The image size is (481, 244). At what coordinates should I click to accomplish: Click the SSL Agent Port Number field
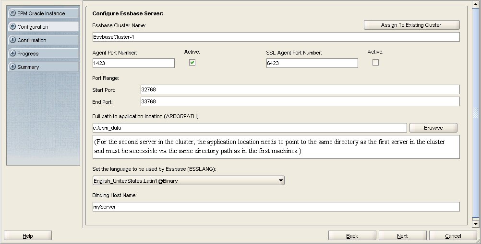[312, 63]
